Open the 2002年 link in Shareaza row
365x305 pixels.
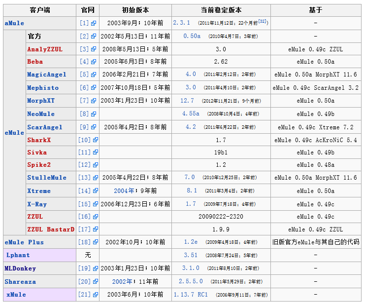[123, 281]
